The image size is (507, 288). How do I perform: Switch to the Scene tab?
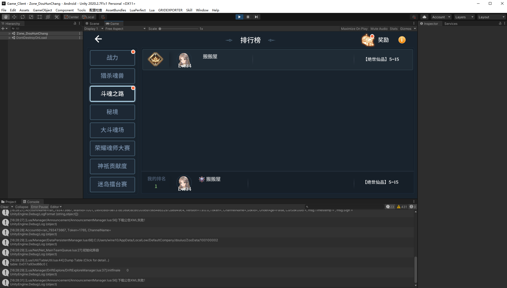92,23
